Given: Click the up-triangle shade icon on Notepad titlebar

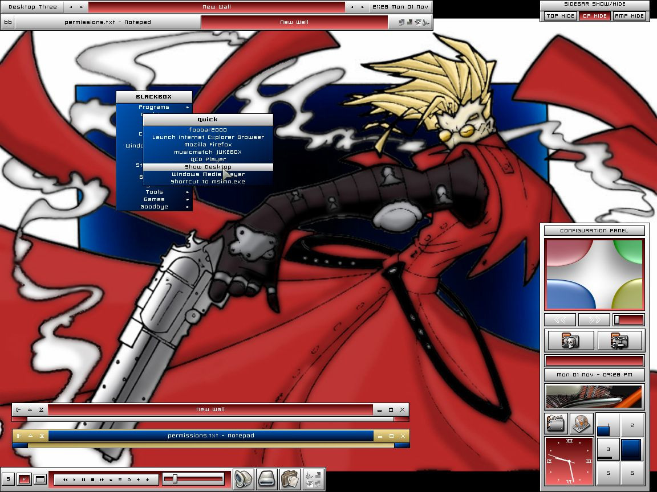Looking at the screenshot, I should pyautogui.click(x=30, y=436).
